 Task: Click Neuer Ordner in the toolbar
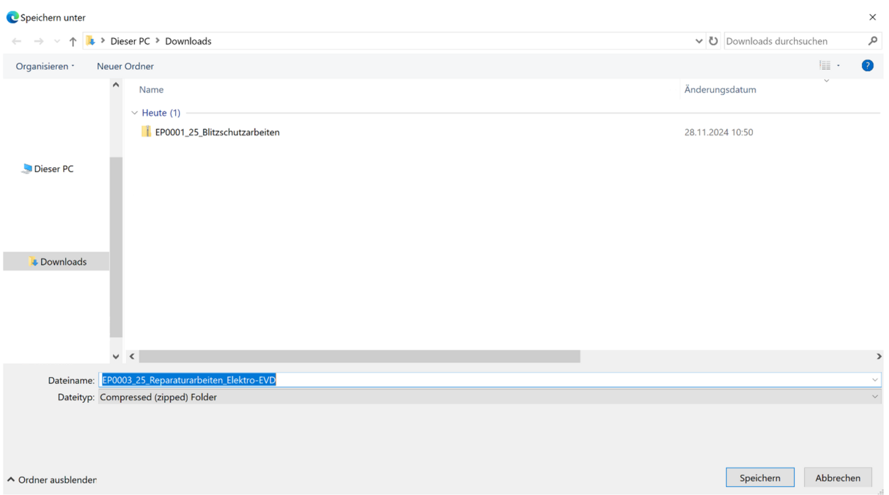click(x=125, y=66)
